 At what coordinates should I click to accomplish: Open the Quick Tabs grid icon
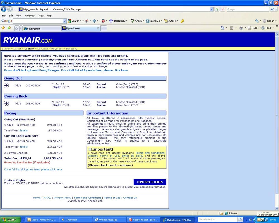(17, 28)
